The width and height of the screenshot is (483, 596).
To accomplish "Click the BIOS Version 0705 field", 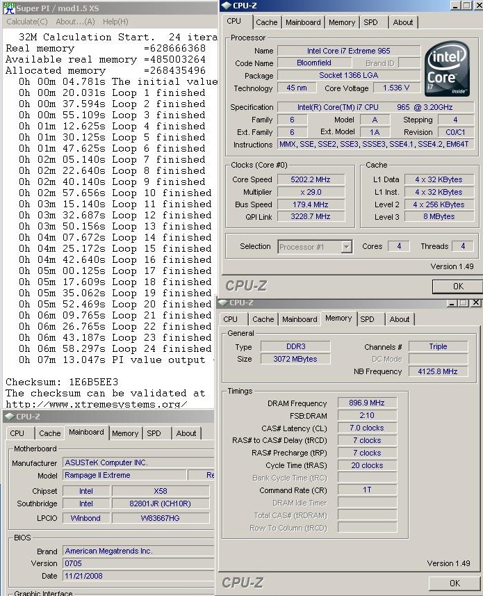I will (x=138, y=563).
